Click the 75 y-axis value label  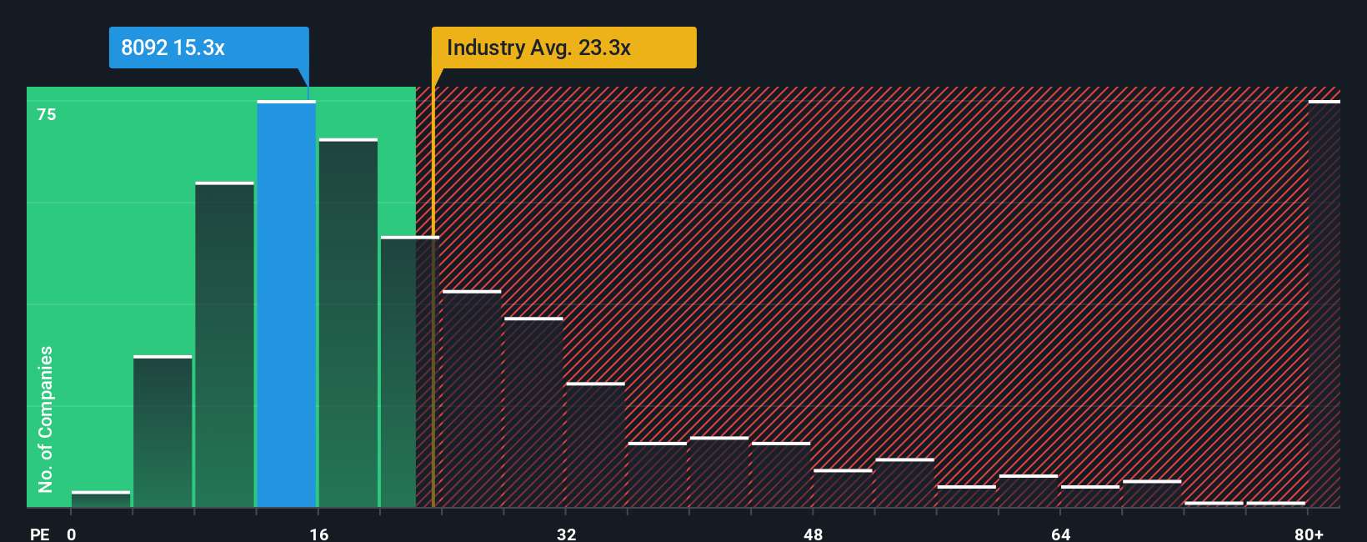pyautogui.click(x=47, y=114)
